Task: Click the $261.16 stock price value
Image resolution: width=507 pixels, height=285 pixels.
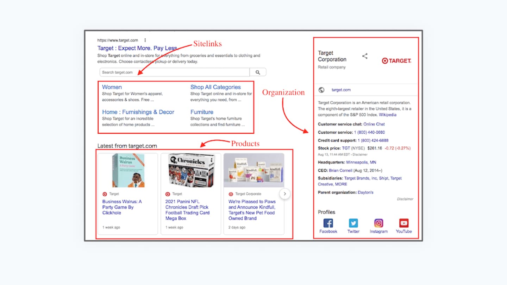Action: pos(375,148)
